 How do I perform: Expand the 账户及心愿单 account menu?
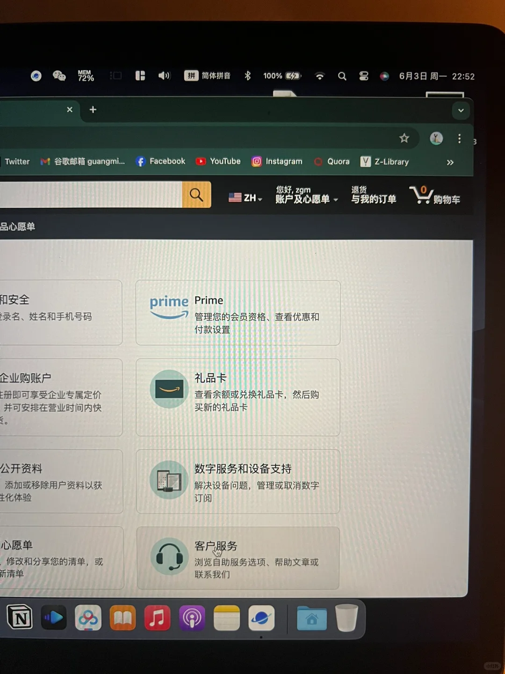tap(306, 194)
